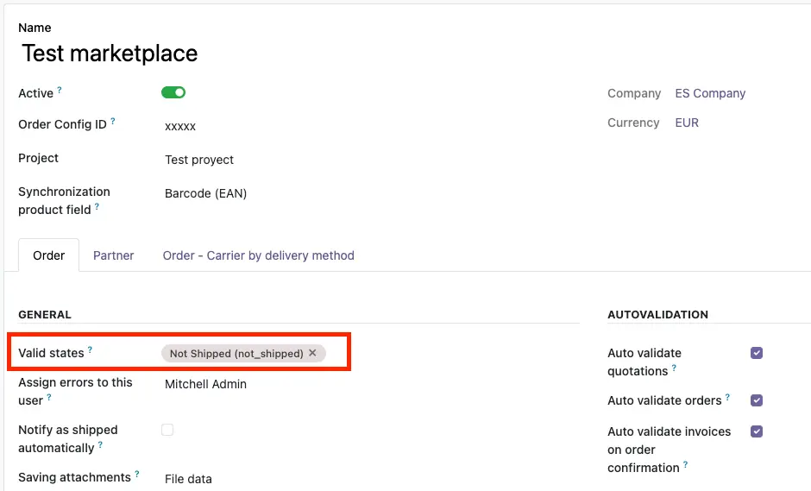The image size is (811, 491).
Task: Uncheck Auto validate quotations checkbox
Action: 756,353
